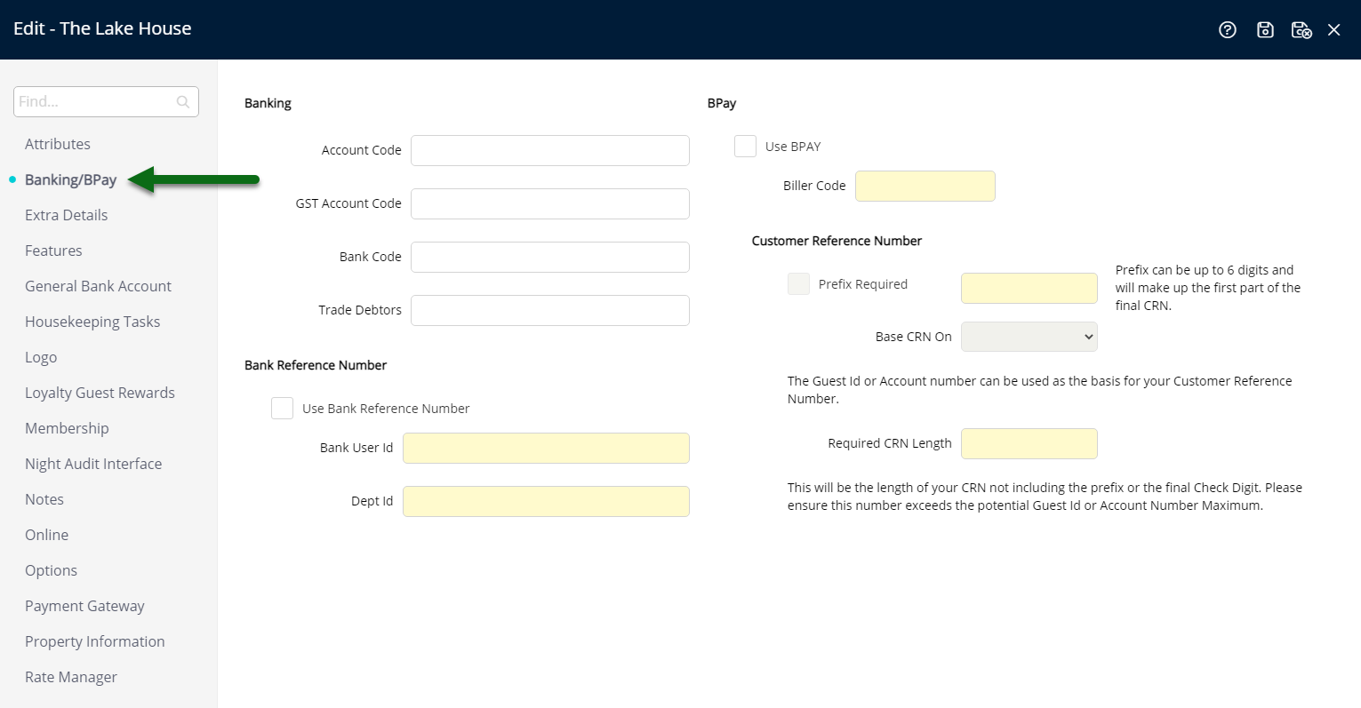Click the Bank Code field
The width and height of the screenshot is (1361, 708).
pyautogui.click(x=550, y=257)
